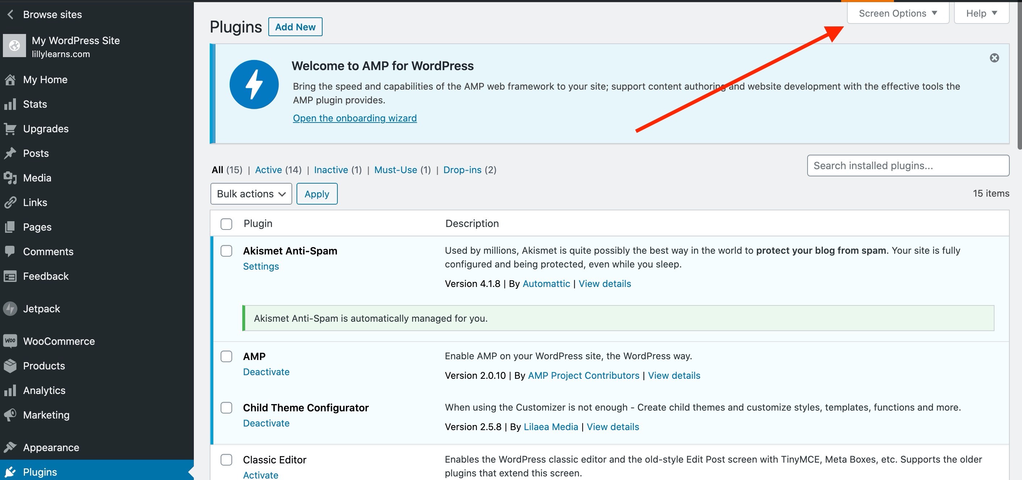Check the AMP plugin checkbox

(x=226, y=356)
